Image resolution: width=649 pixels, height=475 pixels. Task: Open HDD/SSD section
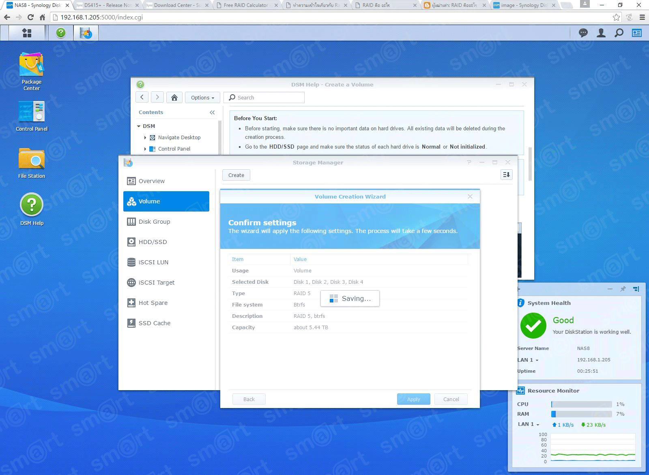tap(166, 242)
